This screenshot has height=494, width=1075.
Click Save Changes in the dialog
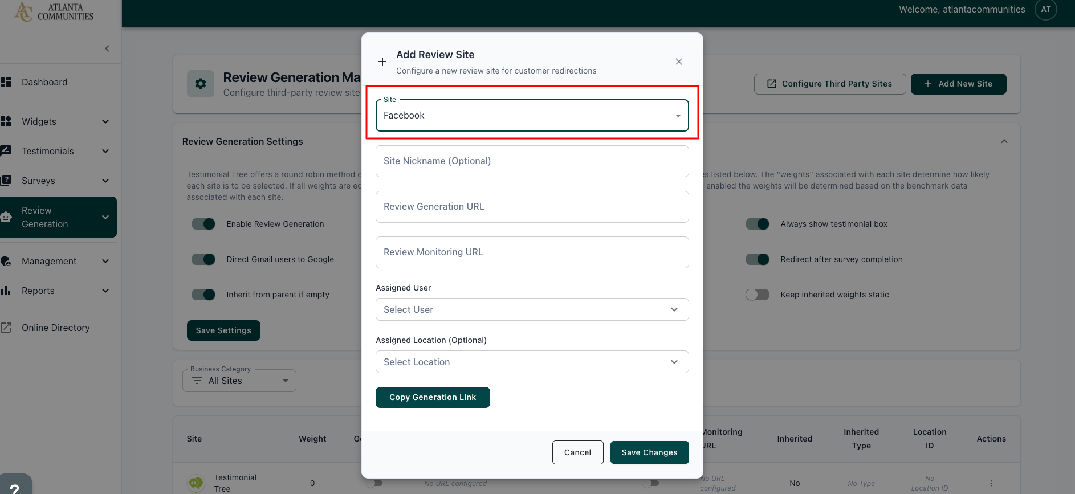click(x=649, y=452)
